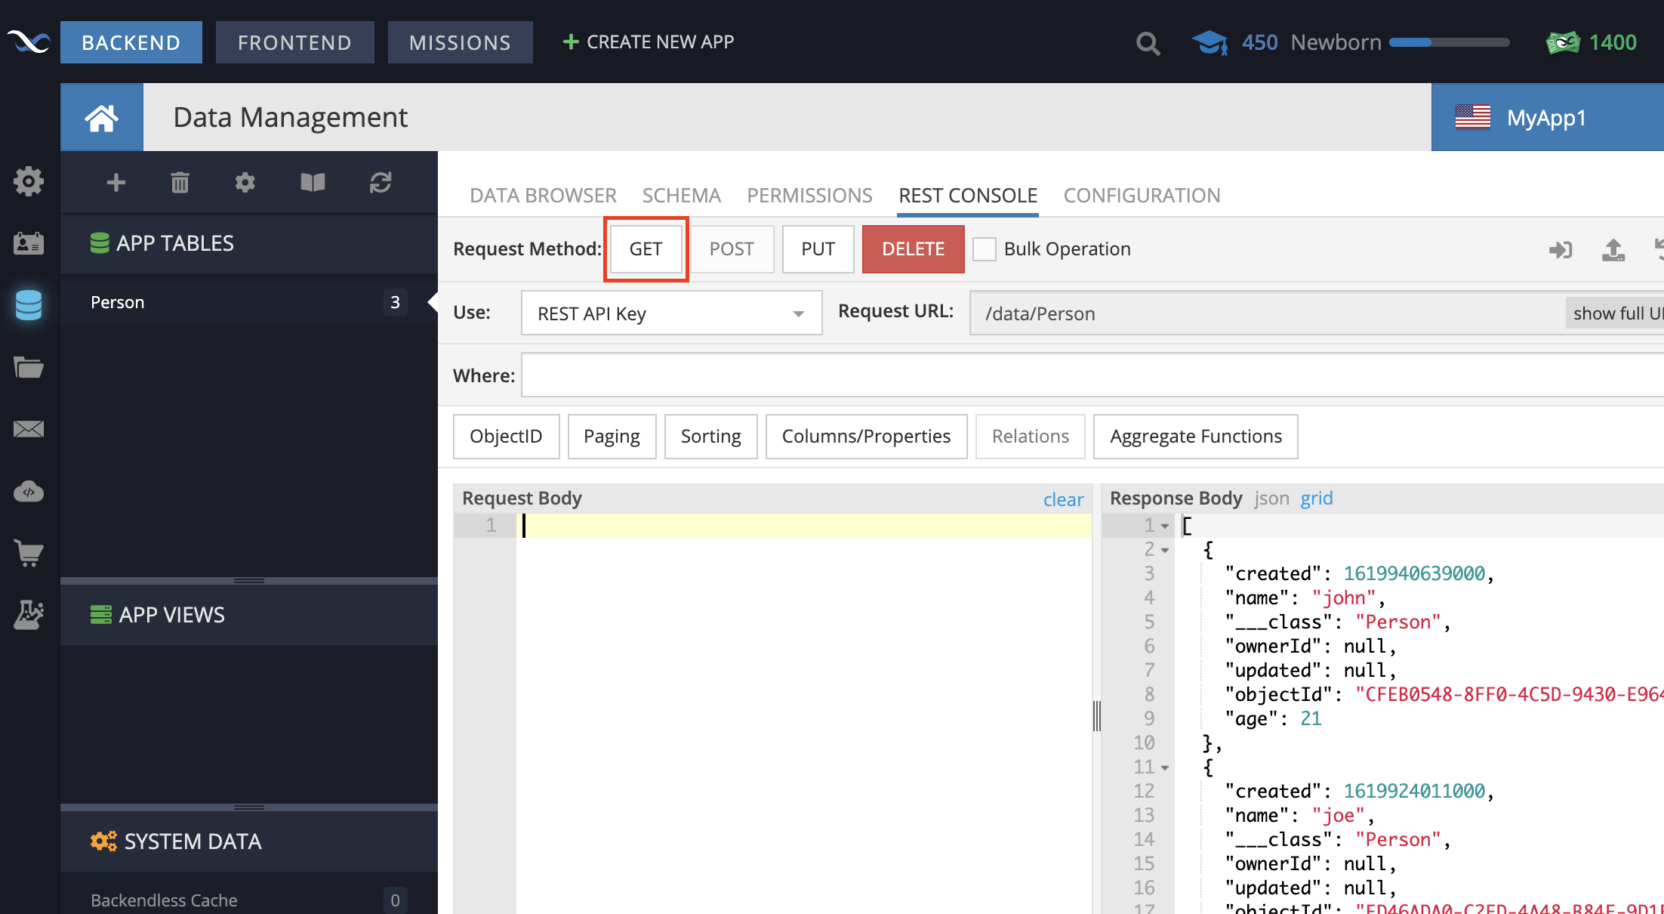Open table settings gear icon
This screenshot has height=914, width=1664.
(245, 182)
